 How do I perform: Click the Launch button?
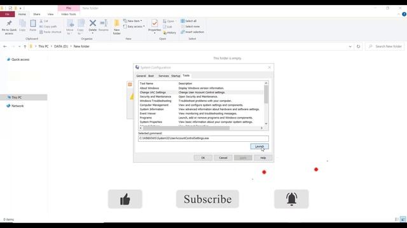tap(259, 146)
